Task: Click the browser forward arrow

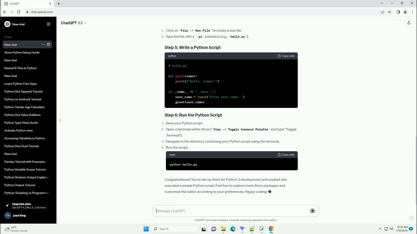Action: coord(12,12)
